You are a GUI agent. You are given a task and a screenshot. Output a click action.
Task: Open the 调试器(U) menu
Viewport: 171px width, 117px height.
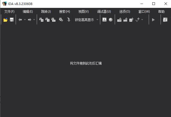click(x=104, y=12)
